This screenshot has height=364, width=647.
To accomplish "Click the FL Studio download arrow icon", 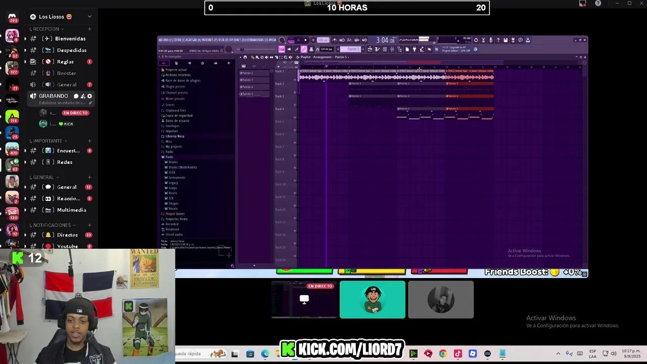I will [x=528, y=40].
